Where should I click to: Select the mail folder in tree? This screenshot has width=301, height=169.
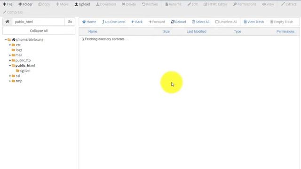[x=19, y=55]
